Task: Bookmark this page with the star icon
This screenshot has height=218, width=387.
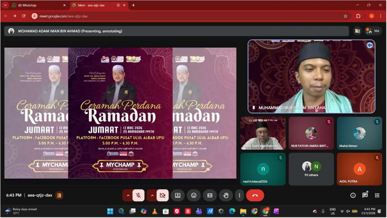Action: [x=345, y=16]
